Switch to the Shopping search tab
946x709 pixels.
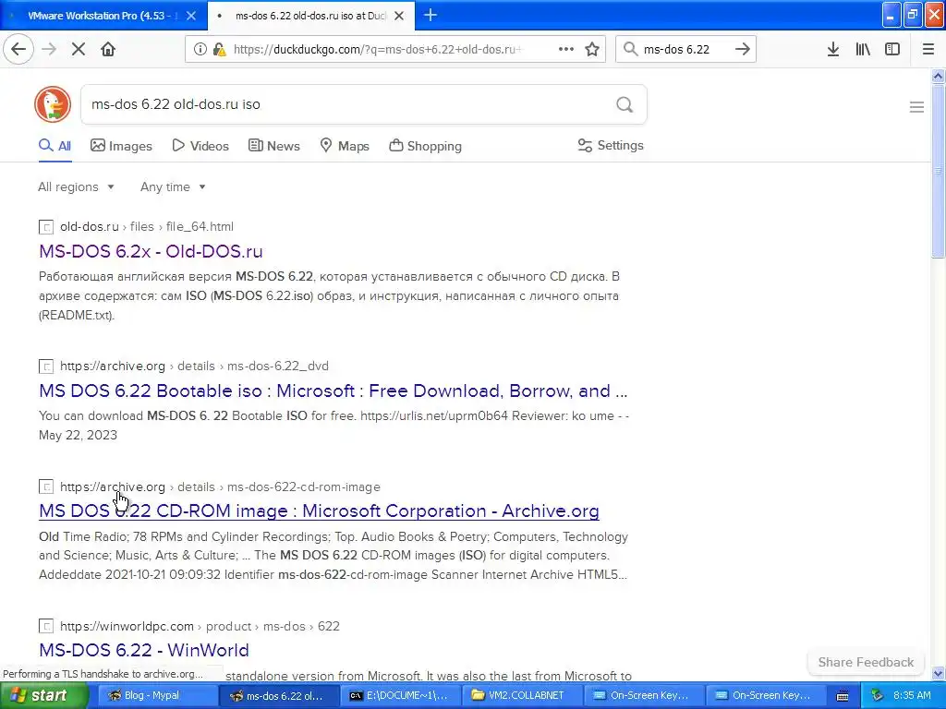click(425, 146)
